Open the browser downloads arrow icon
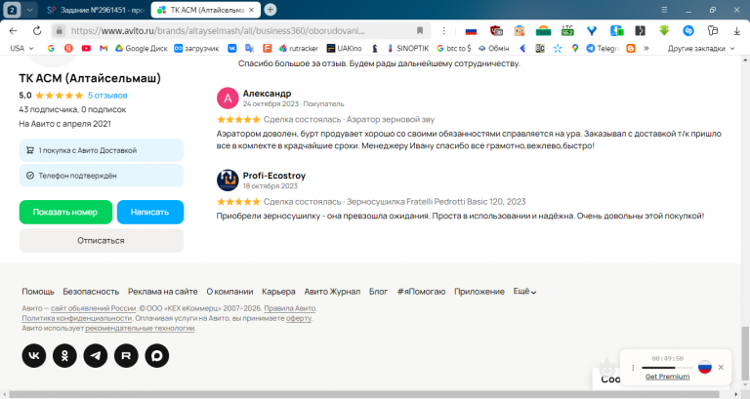Image resolution: width=750 pixels, height=399 pixels. point(736,30)
